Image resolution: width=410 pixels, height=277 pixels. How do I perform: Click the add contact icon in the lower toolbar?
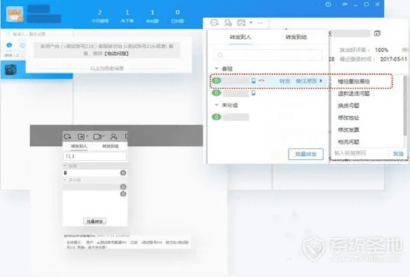click(x=114, y=136)
